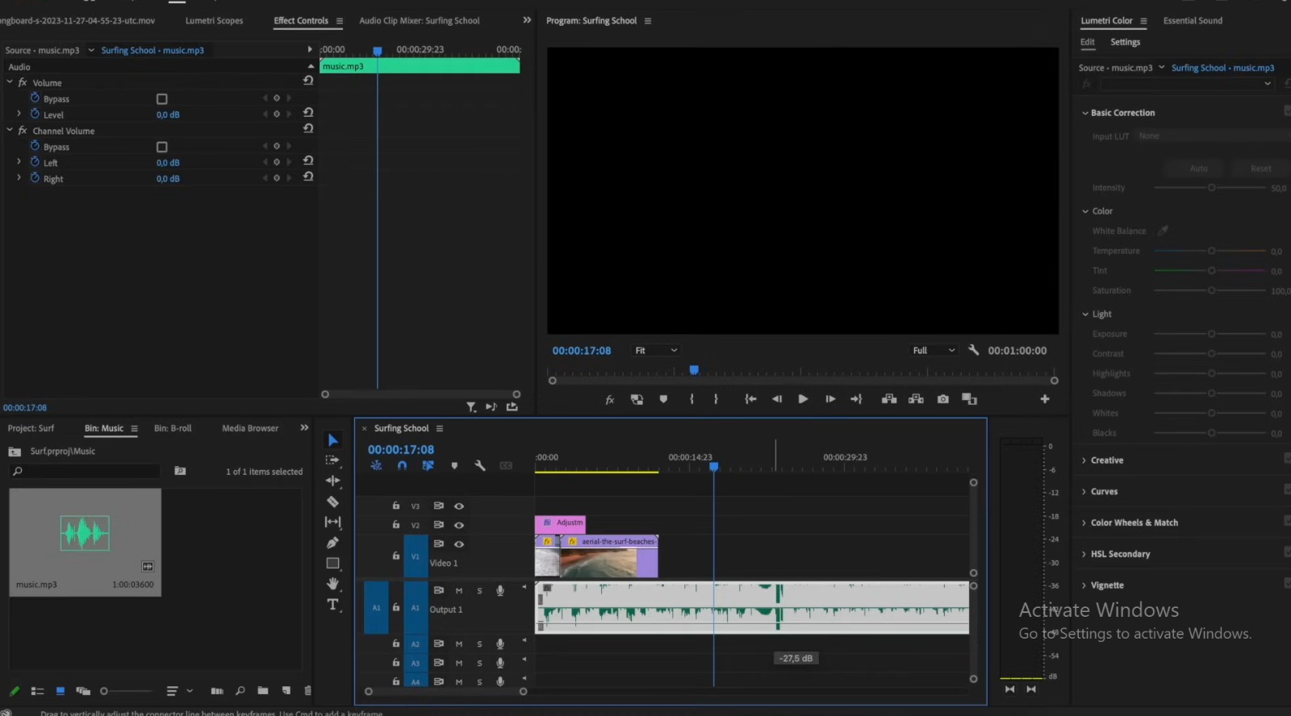The image size is (1291, 716).
Task: Open the Bin: B-roll tab
Action: 173,428
